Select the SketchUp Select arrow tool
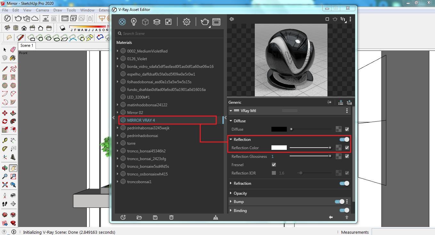Image resolution: width=435 pixels, height=235 pixels. 4,50
